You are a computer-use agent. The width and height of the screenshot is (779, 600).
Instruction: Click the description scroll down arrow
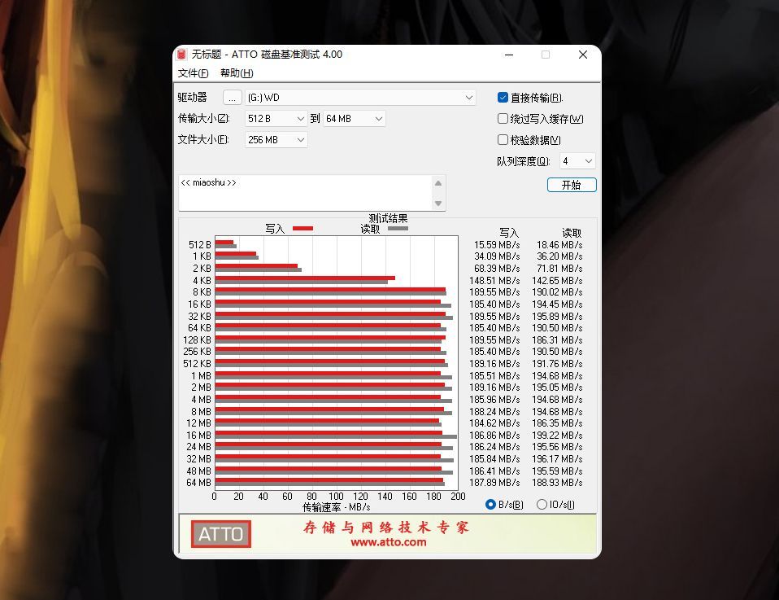click(x=438, y=203)
